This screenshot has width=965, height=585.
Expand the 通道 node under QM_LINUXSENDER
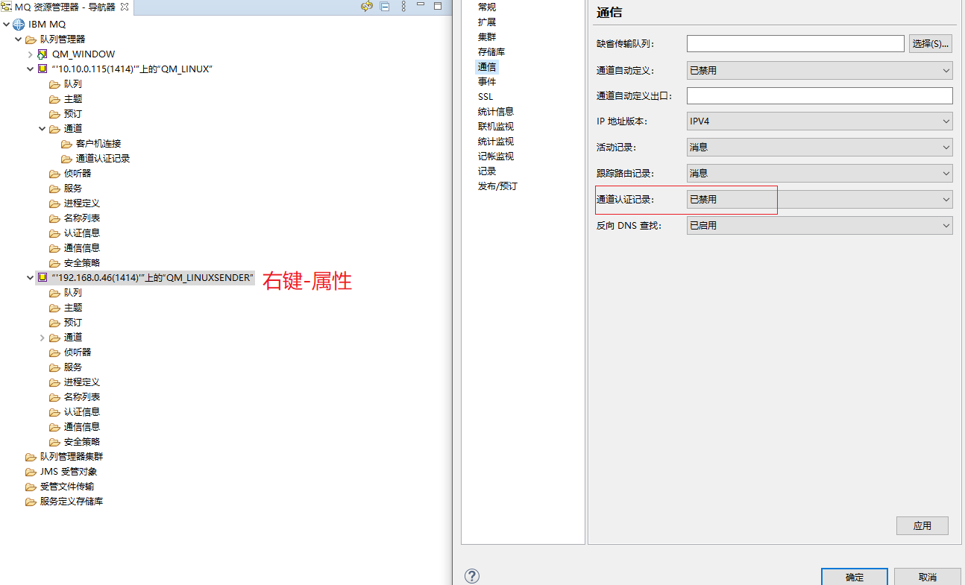[x=43, y=337]
